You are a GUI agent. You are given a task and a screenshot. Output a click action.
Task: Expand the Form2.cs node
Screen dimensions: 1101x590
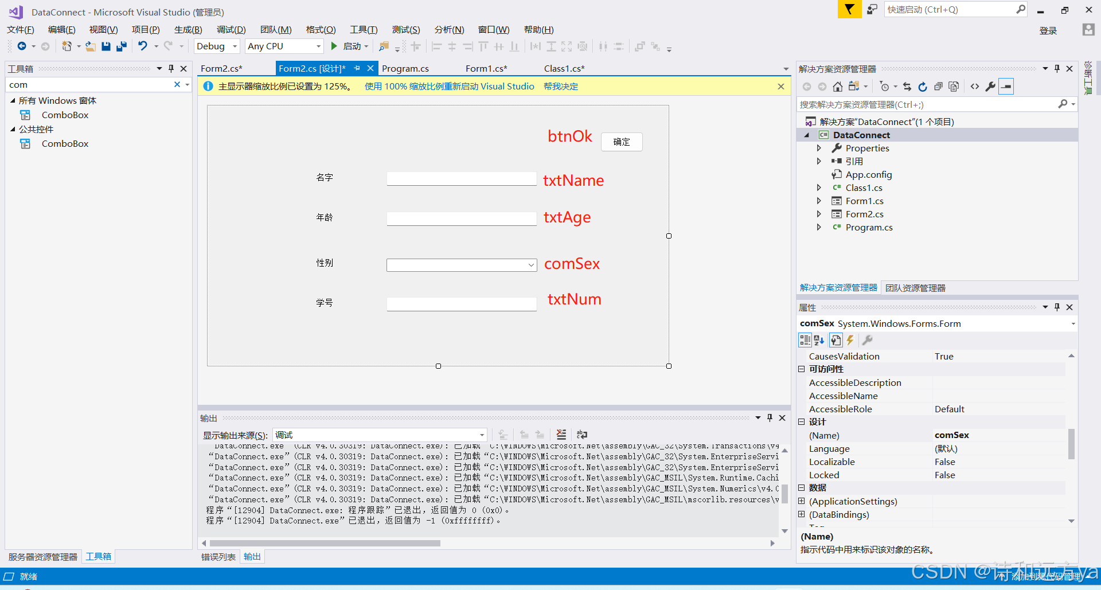click(x=819, y=214)
